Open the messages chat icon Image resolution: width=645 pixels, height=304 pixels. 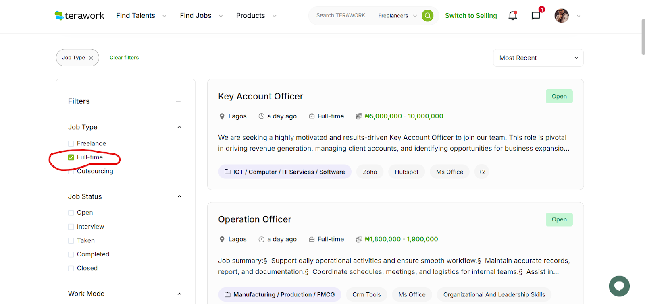(x=535, y=16)
